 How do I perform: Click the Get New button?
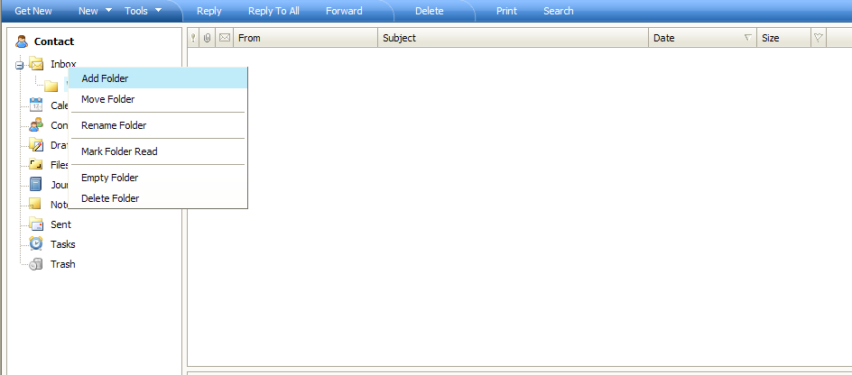point(33,11)
